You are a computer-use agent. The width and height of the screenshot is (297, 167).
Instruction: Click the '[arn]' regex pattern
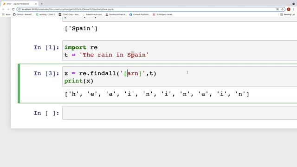pos(133,73)
